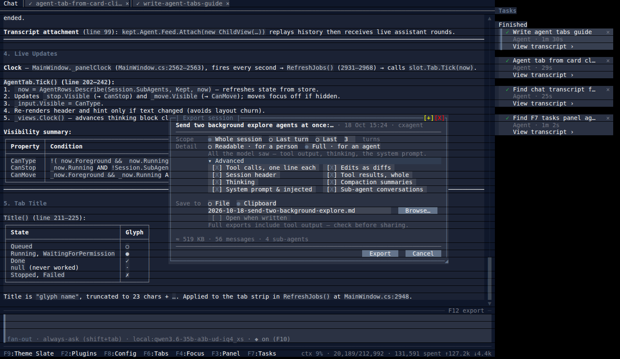Click the chat scrollbar thumb
Viewport: 620px width, 359px height.
click(x=489, y=279)
